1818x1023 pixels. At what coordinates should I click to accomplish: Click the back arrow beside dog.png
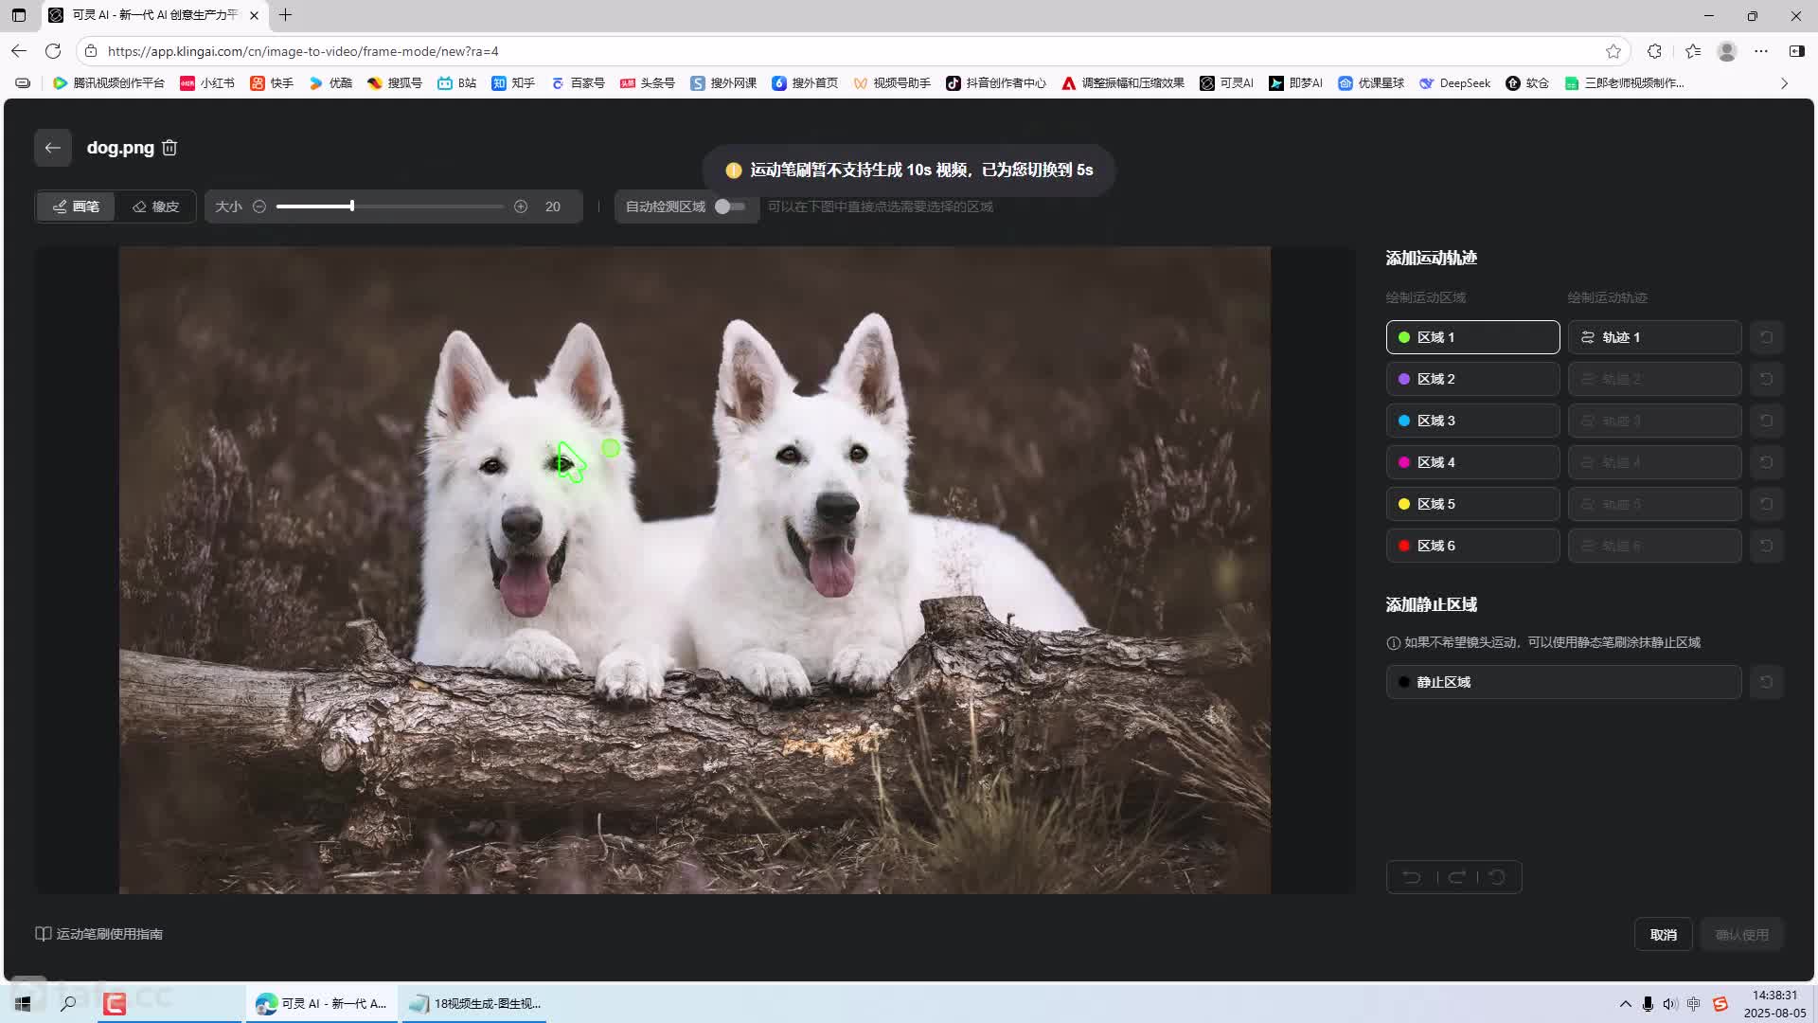point(53,148)
